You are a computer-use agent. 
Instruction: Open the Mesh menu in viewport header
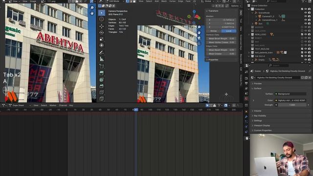click(164, 1)
